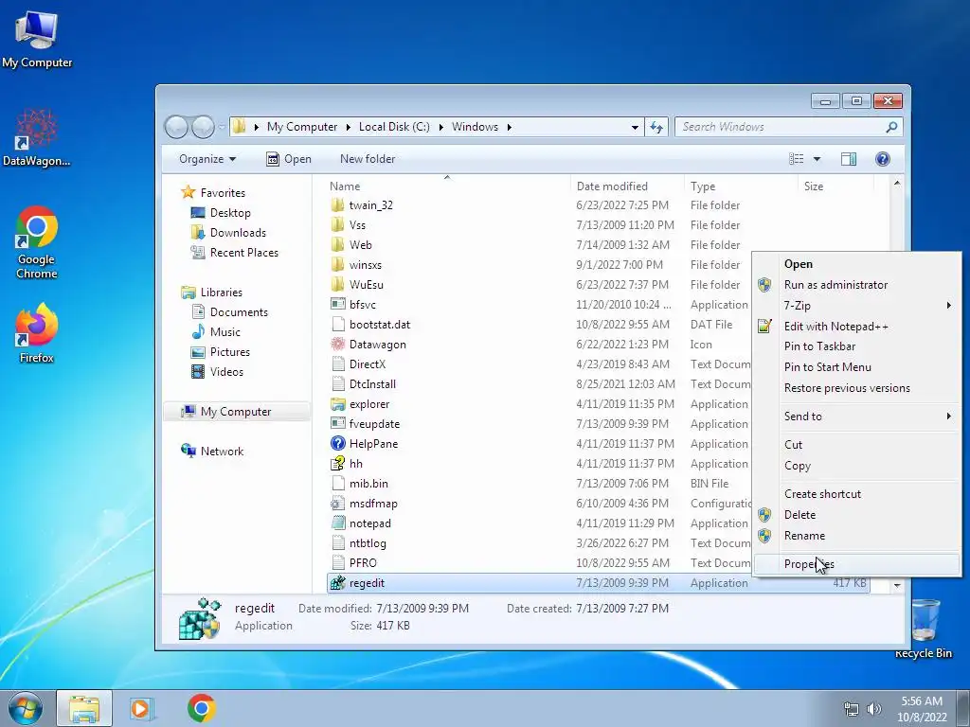Choose Restore previous versions
The image size is (970, 727).
point(856,387)
